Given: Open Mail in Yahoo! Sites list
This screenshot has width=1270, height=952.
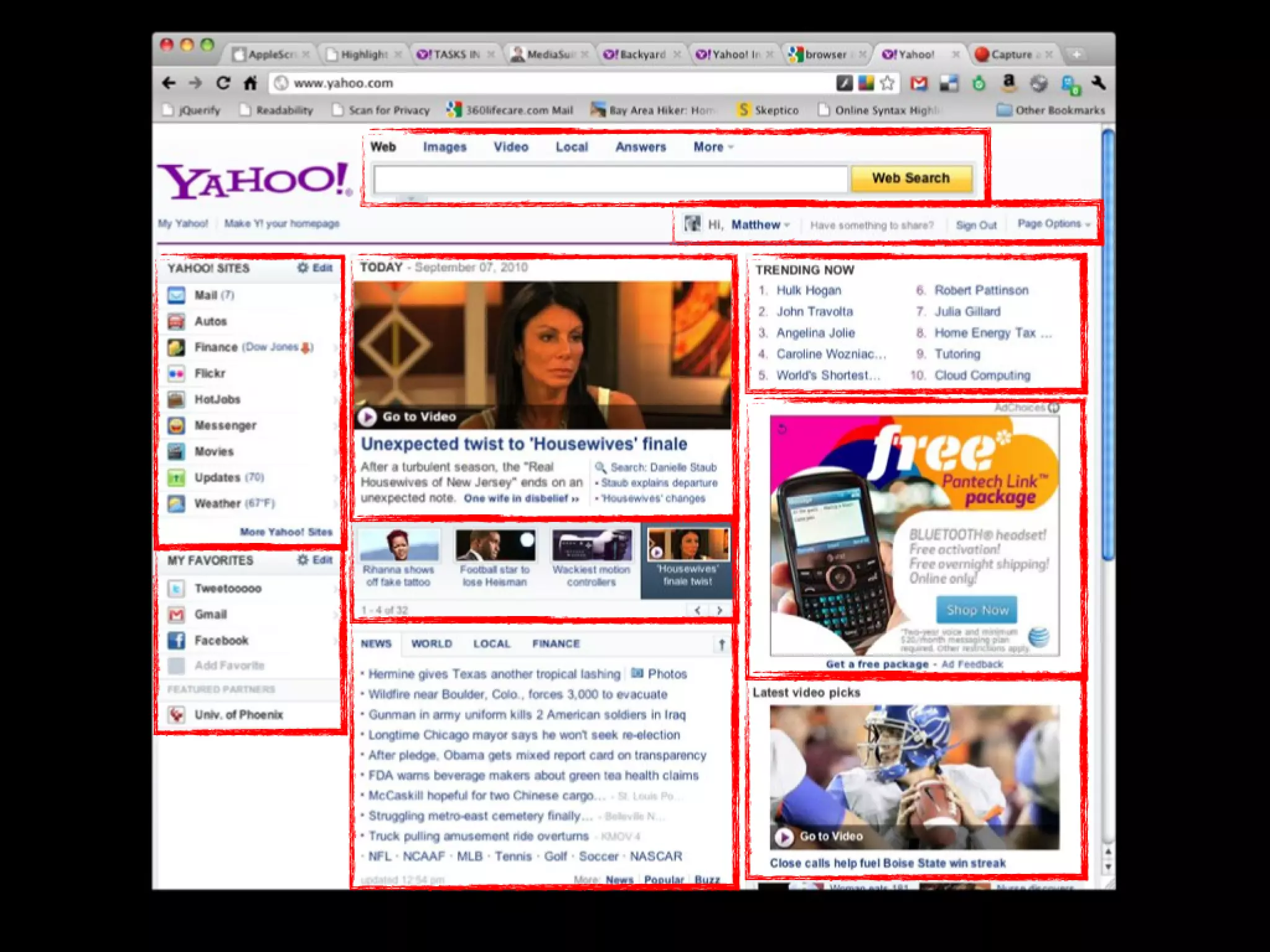Looking at the screenshot, I should coord(206,296).
